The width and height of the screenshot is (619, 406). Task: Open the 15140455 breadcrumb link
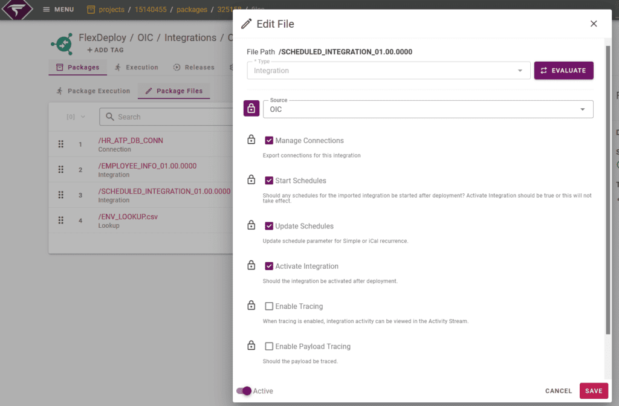click(x=151, y=10)
